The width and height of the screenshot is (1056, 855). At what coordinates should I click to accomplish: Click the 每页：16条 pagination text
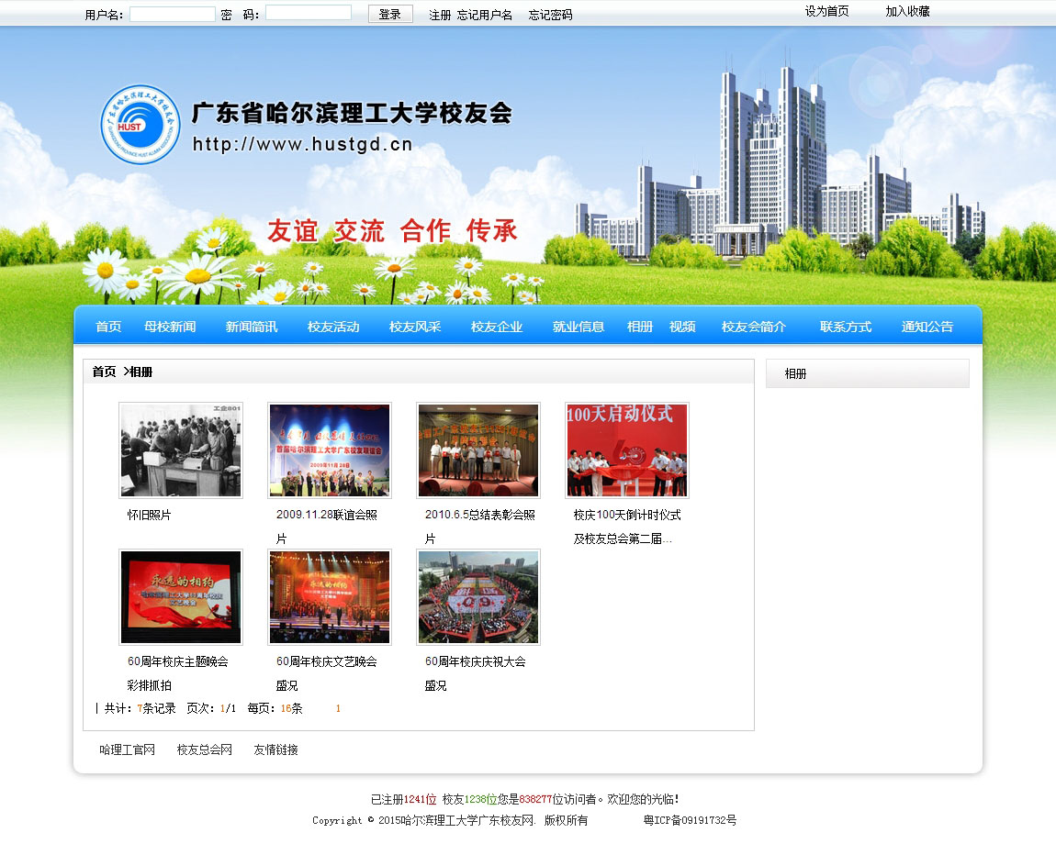pos(275,708)
